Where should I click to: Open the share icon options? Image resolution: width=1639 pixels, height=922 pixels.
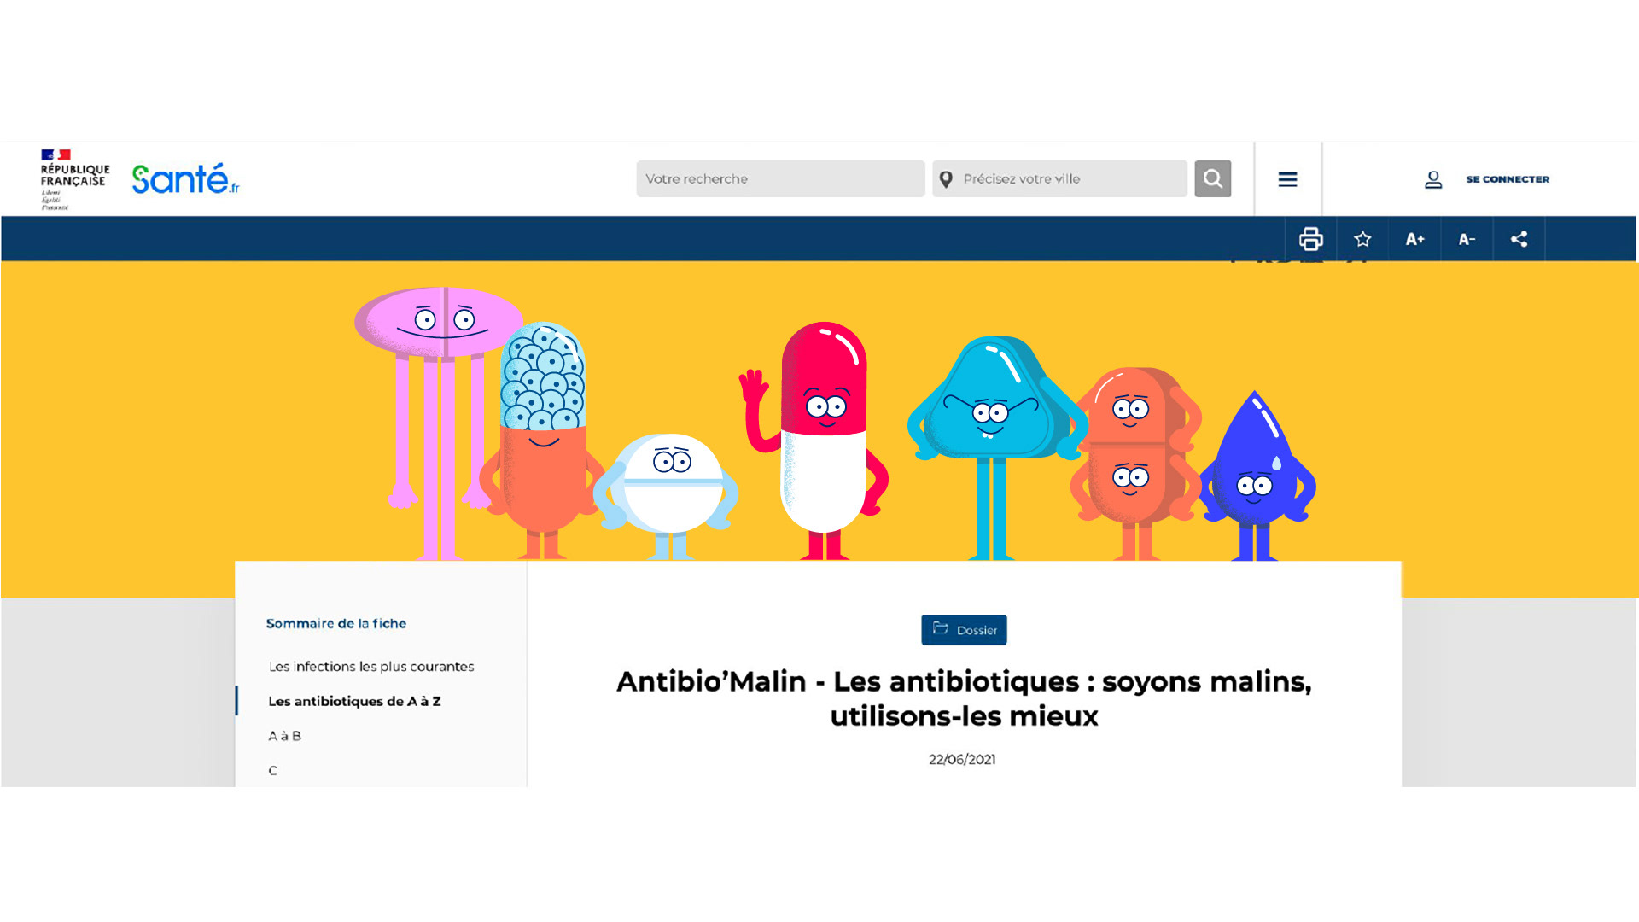[x=1519, y=239]
